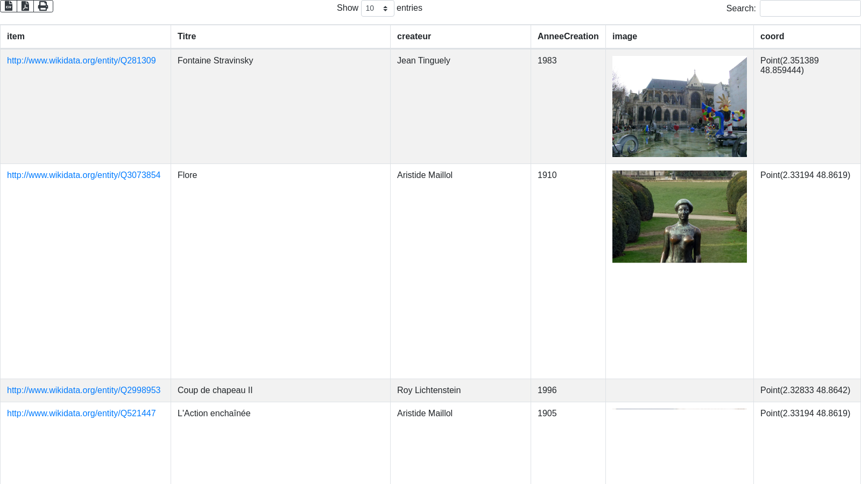Click the Jean Tinguely creator cell
Screen dimensions: 861x484
pos(424,61)
